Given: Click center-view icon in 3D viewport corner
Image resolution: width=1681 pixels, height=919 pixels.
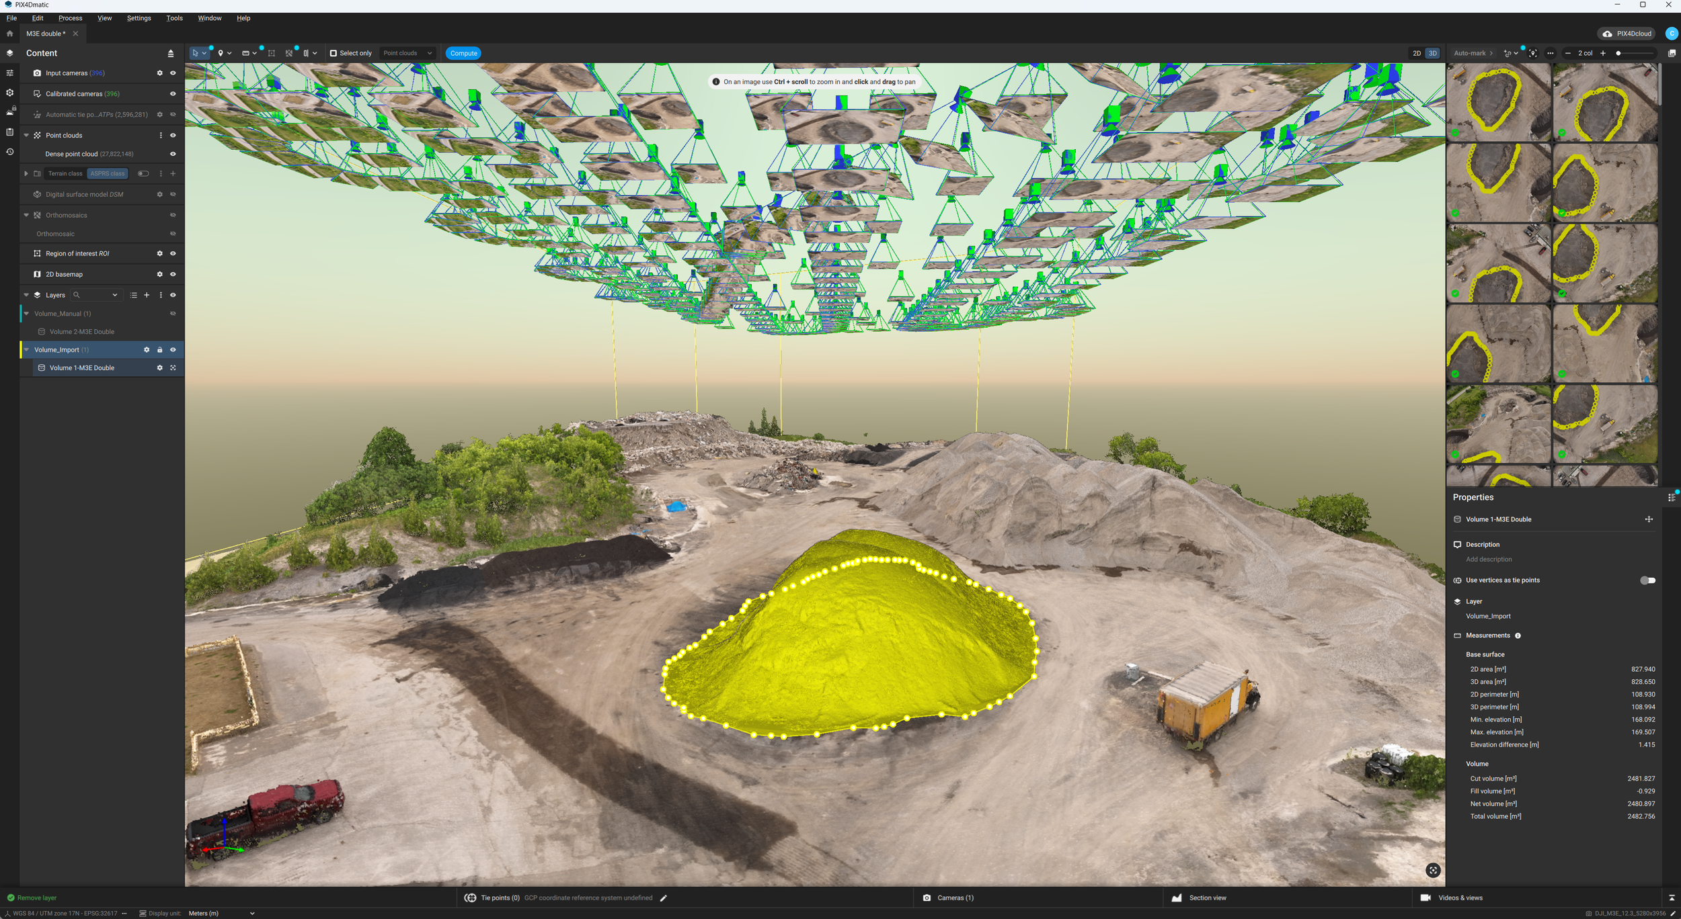Looking at the screenshot, I should pos(1433,870).
